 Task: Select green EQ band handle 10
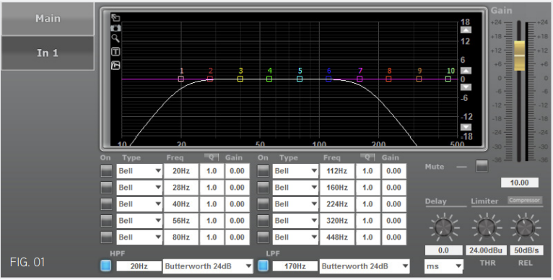[x=448, y=79]
